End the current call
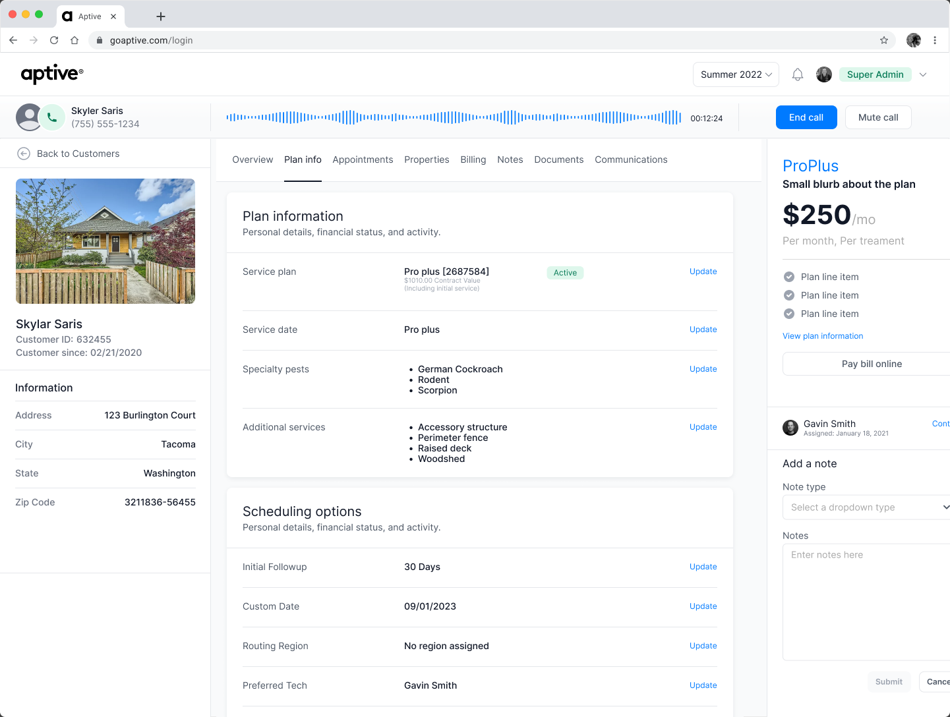 pos(806,117)
